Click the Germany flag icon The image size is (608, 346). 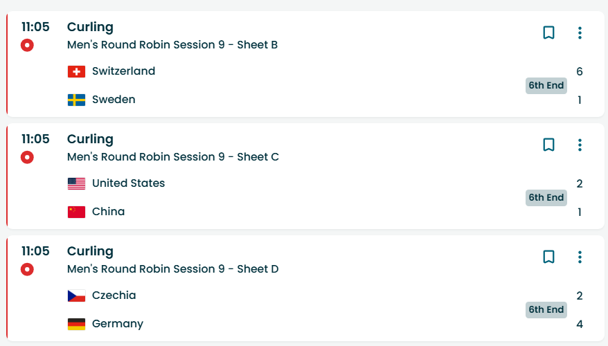[x=76, y=324]
